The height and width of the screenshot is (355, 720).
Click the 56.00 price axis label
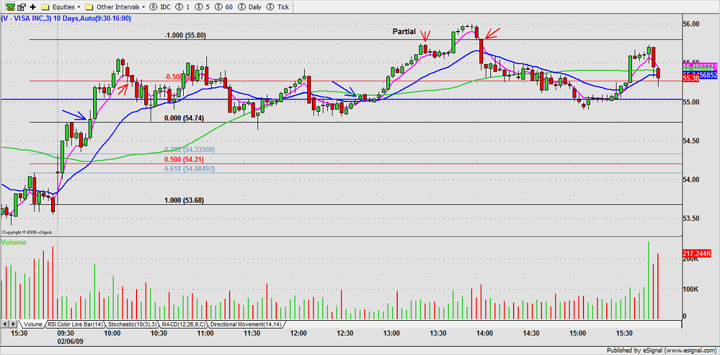(x=692, y=24)
